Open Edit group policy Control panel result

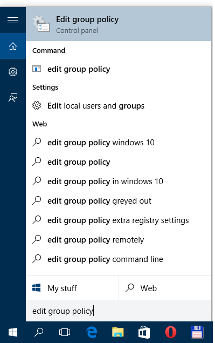click(x=119, y=24)
